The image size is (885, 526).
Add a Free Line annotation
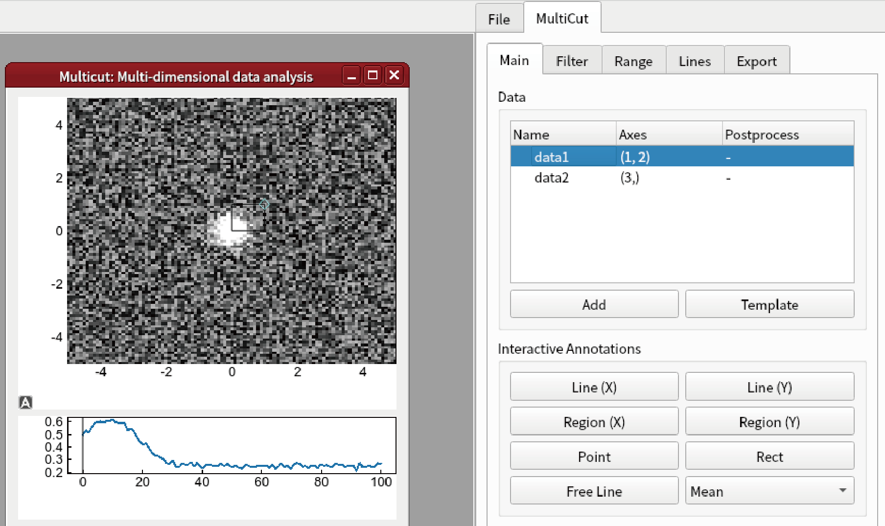[x=594, y=491]
